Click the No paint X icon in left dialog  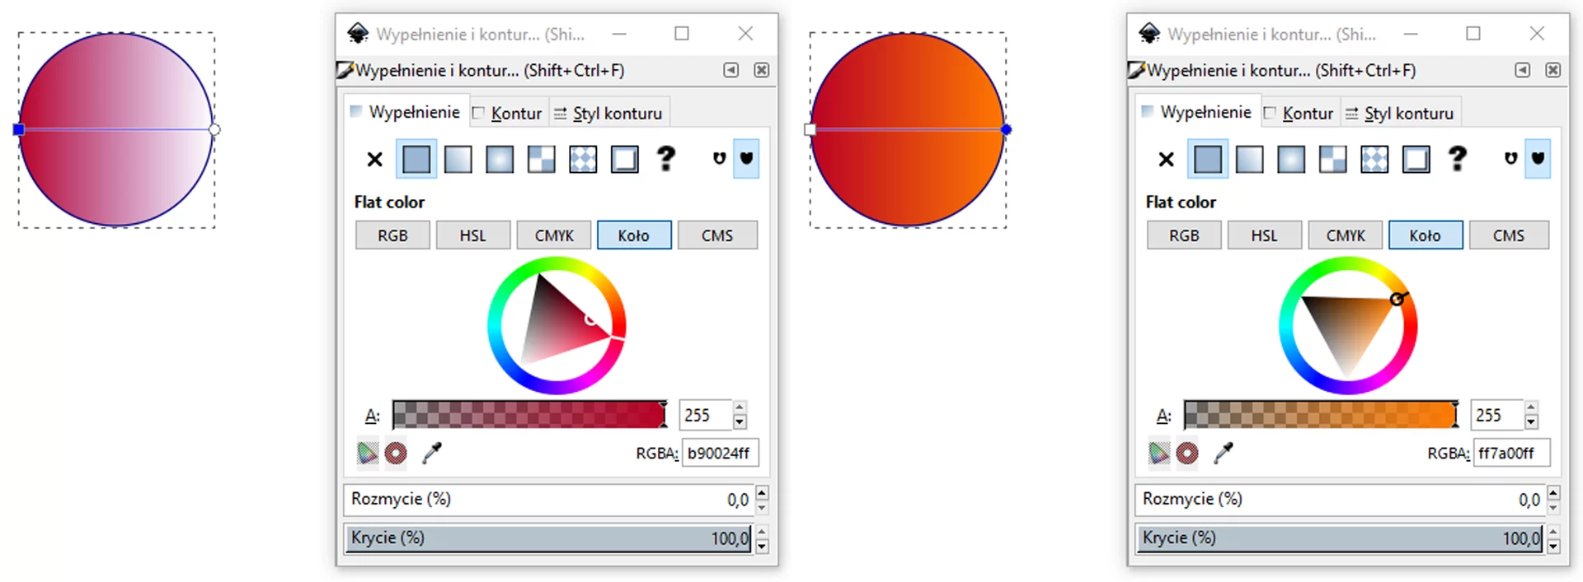pos(374,159)
